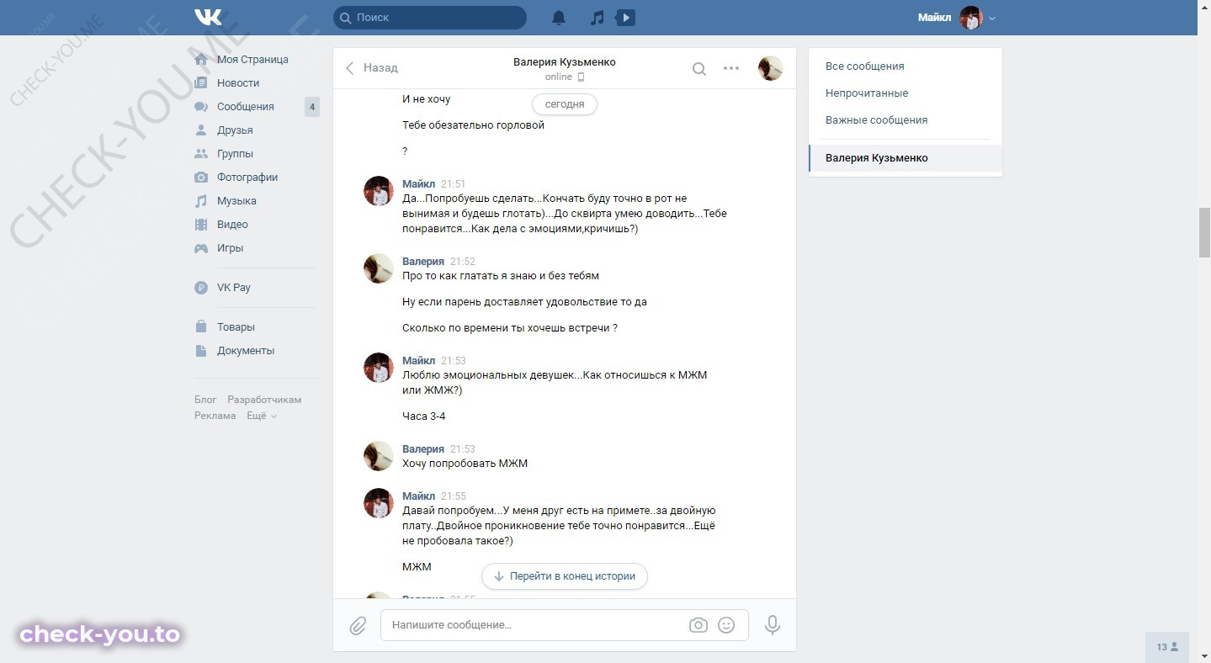Image resolution: width=1211 pixels, height=663 pixels.
Task: Open Видео from the sidebar
Action: pos(232,225)
